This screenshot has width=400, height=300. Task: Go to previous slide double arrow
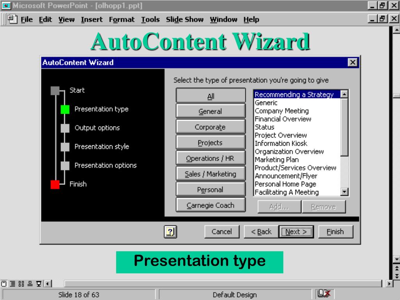click(x=397, y=269)
